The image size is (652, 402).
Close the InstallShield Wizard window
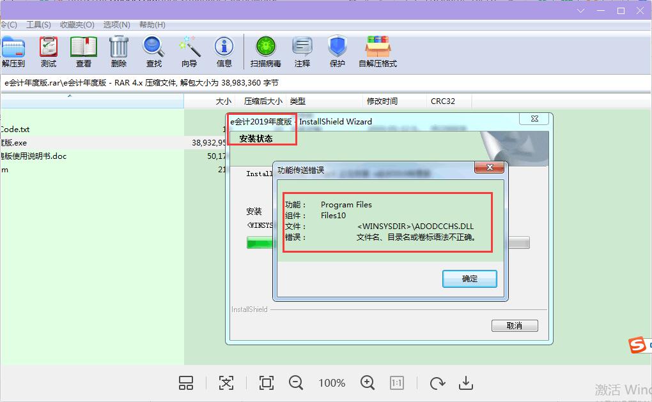pos(534,119)
